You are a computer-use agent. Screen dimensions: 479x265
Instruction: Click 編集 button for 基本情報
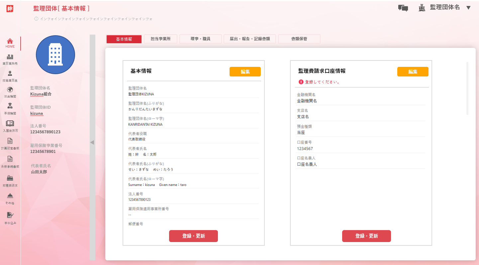pos(245,72)
